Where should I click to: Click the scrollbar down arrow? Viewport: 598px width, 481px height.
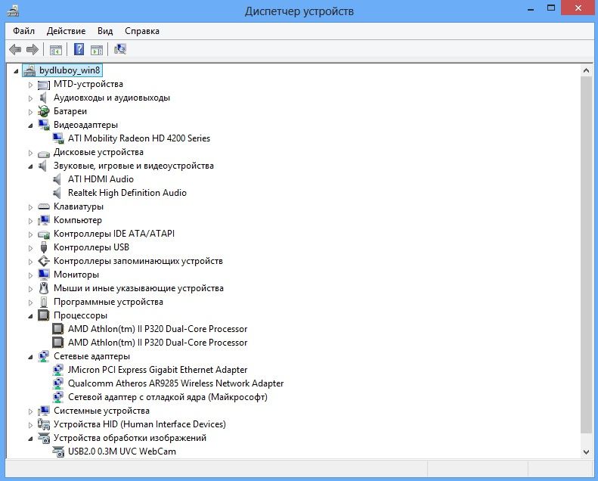pyautogui.click(x=586, y=452)
